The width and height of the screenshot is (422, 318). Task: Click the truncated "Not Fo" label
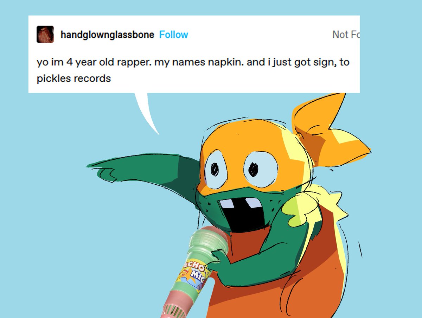coord(346,34)
